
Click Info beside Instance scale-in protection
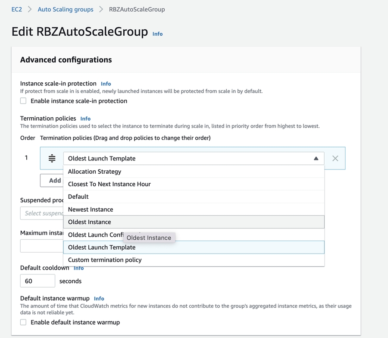coord(106,84)
